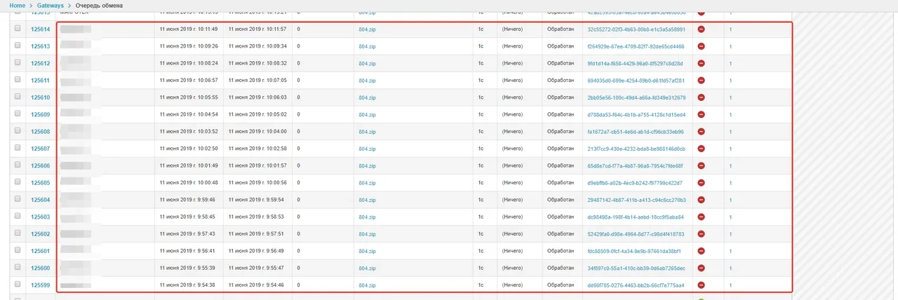Click the red status icon in row 125612
Screen dimensions: 898x300
(x=701, y=64)
